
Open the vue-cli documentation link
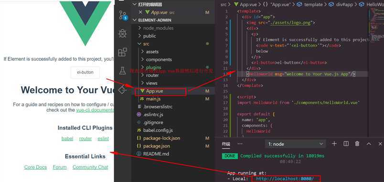[95, 110]
